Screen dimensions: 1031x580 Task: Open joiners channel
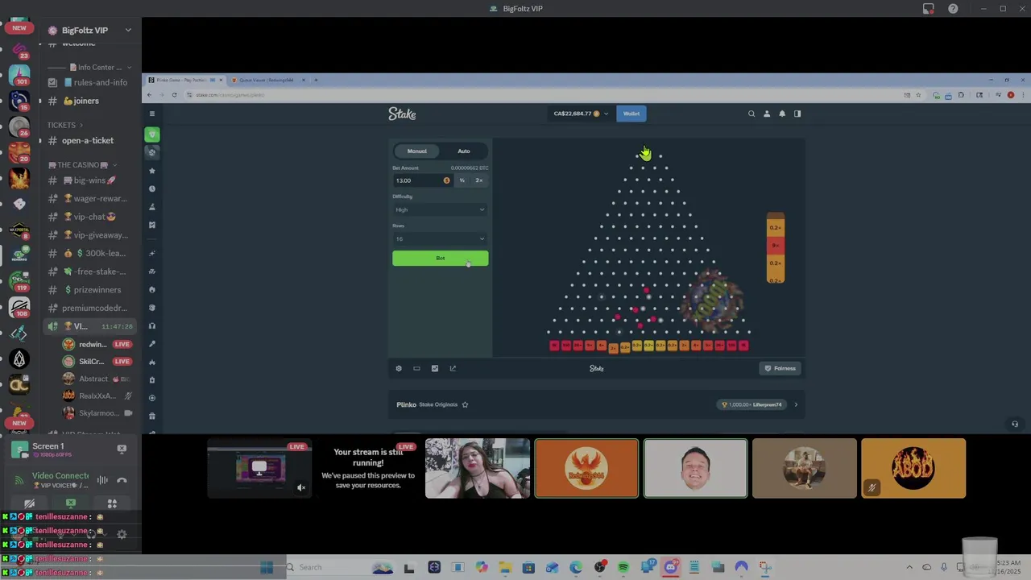click(89, 101)
